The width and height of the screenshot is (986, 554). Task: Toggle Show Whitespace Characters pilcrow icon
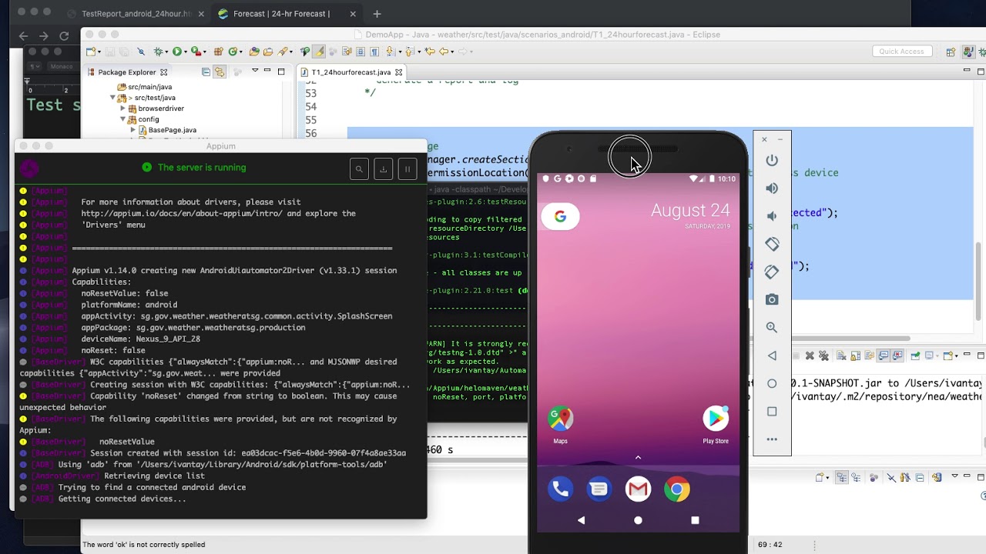pos(375,52)
